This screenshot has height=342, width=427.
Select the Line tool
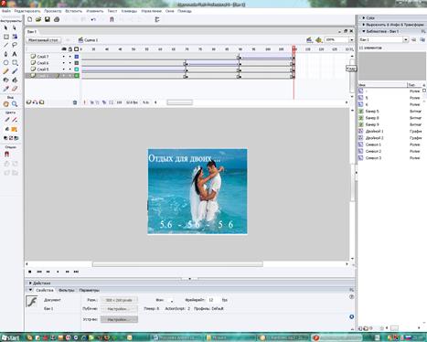pos(5,45)
